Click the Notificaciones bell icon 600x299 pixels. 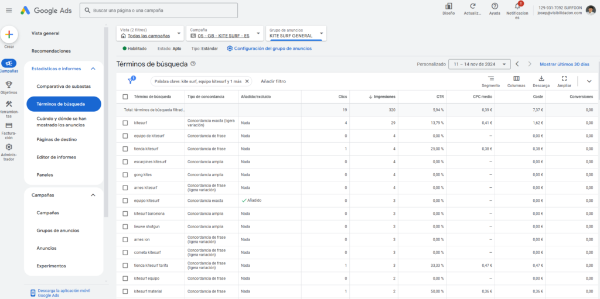[517, 6]
